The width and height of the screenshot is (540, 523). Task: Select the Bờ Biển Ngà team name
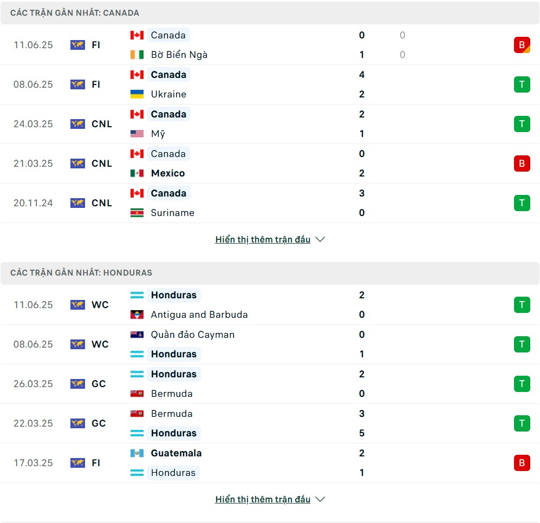(179, 55)
